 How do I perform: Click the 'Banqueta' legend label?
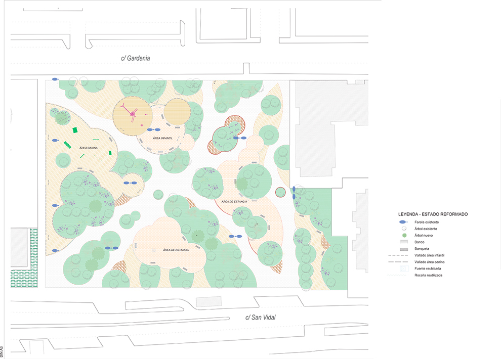(x=422, y=249)
